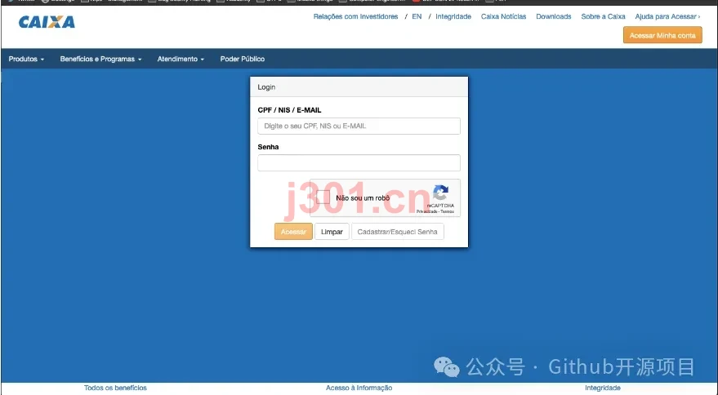Open Acesso à Informação footer link
718x395 pixels.
pyautogui.click(x=359, y=388)
